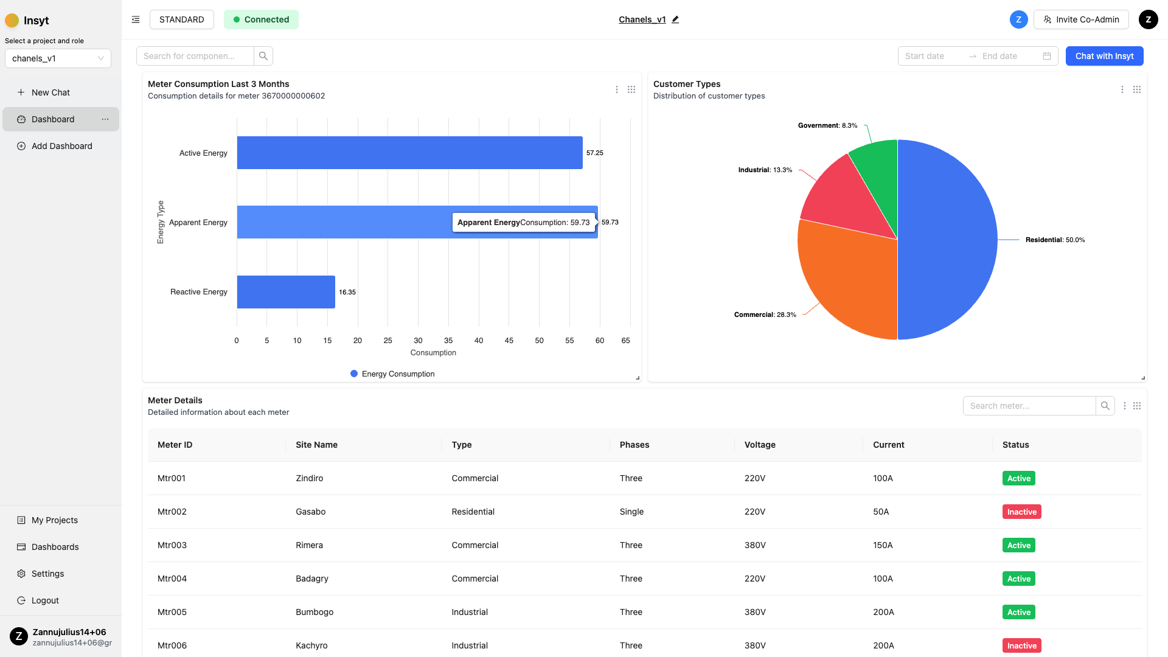Click the Settings gear in the sidebar
Screen dimensions: 1168x657
pos(47,573)
